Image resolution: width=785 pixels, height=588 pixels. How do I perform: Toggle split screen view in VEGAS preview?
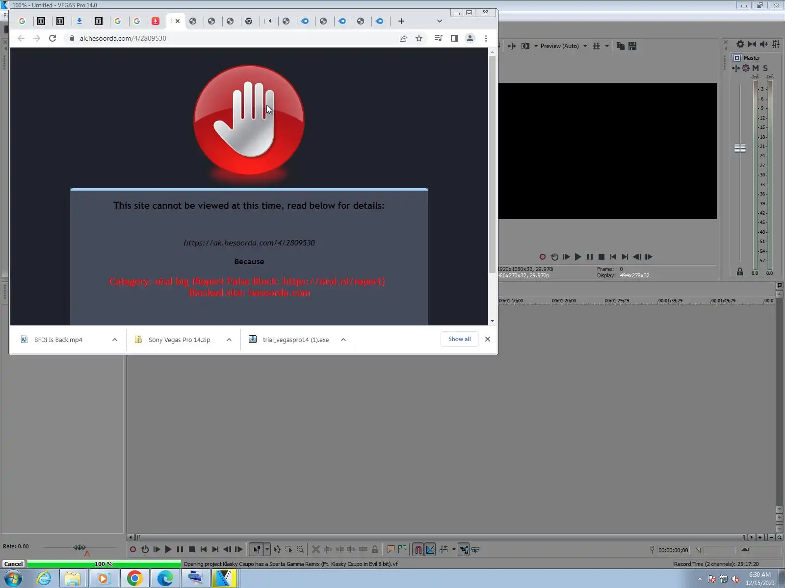(x=525, y=46)
